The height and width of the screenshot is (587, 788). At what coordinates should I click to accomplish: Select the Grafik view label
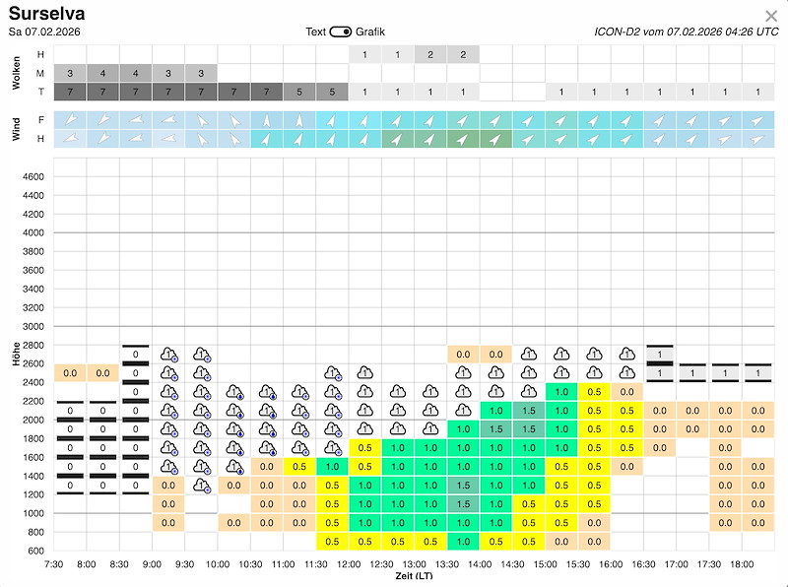(369, 31)
